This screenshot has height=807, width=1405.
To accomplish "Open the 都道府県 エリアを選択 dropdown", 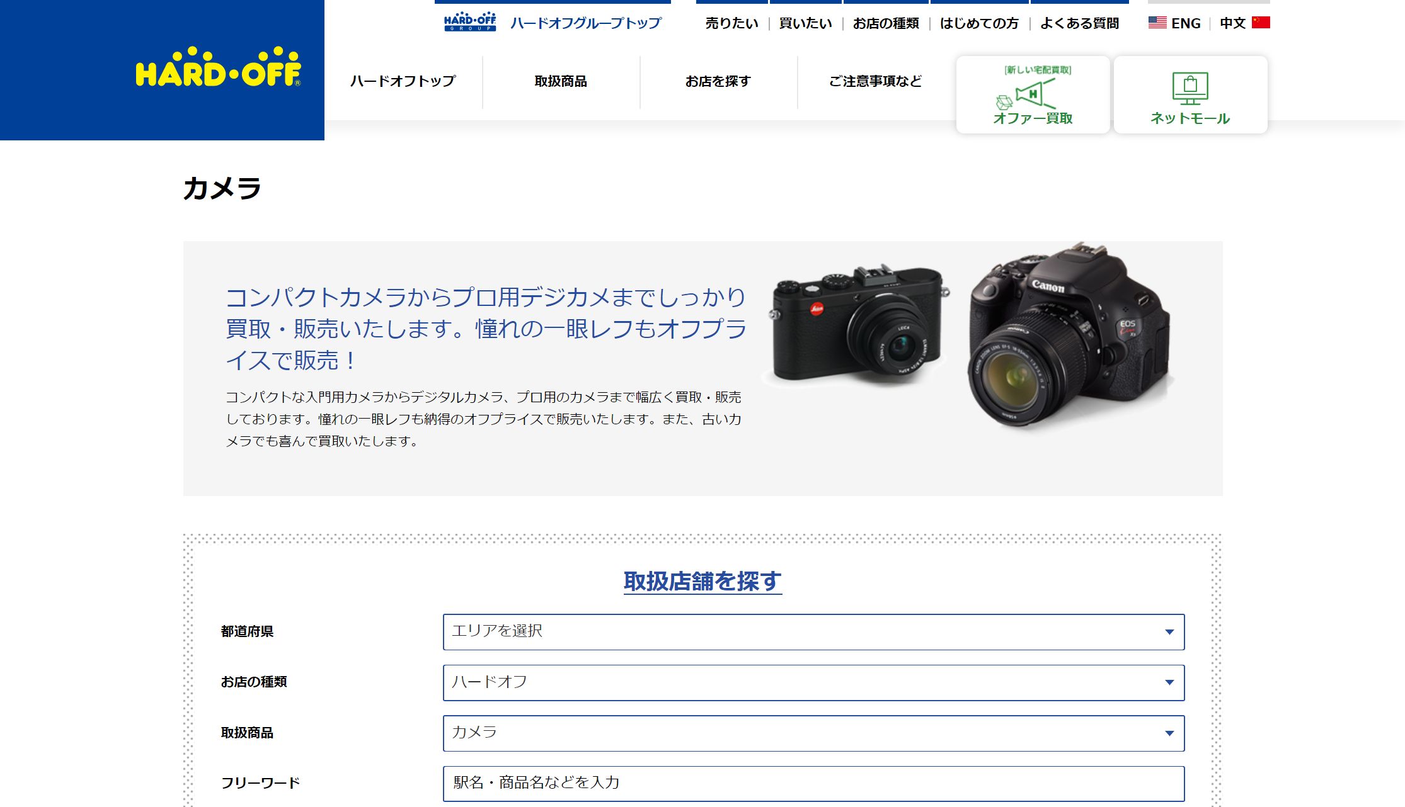I will (x=813, y=632).
